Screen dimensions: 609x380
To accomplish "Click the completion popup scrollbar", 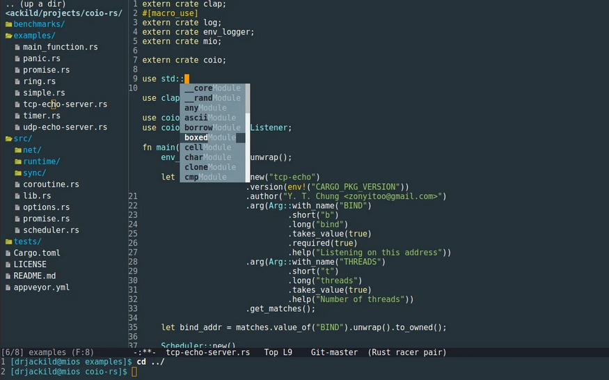I will (x=247, y=133).
